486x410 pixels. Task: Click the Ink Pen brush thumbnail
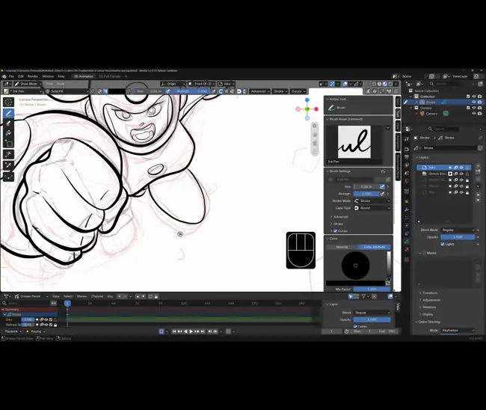[354, 142]
